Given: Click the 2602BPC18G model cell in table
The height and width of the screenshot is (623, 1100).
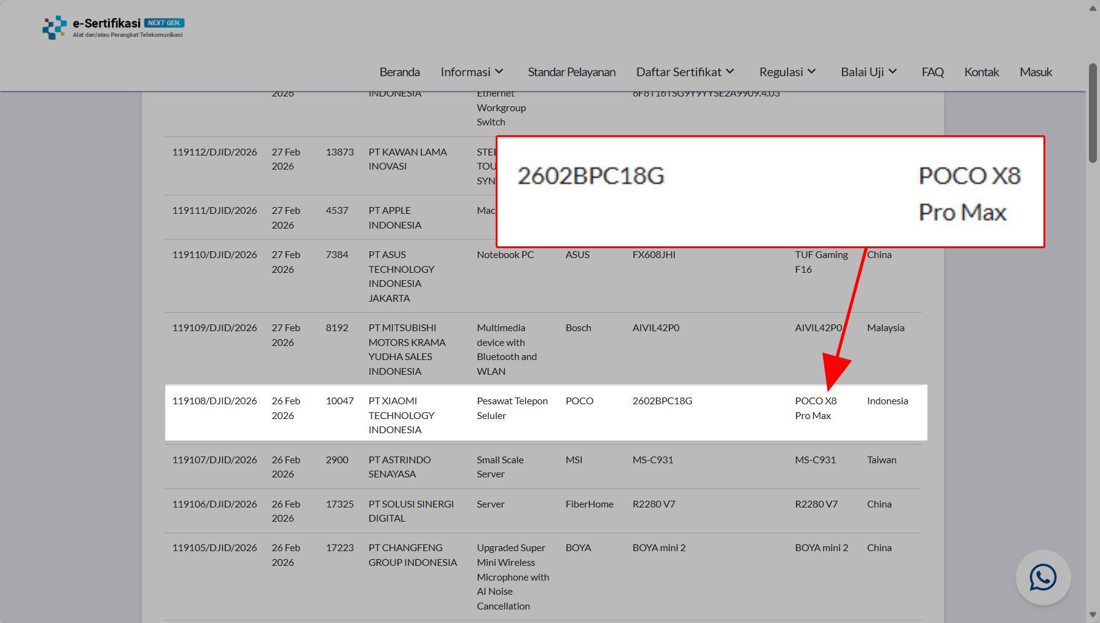Looking at the screenshot, I should pos(662,401).
